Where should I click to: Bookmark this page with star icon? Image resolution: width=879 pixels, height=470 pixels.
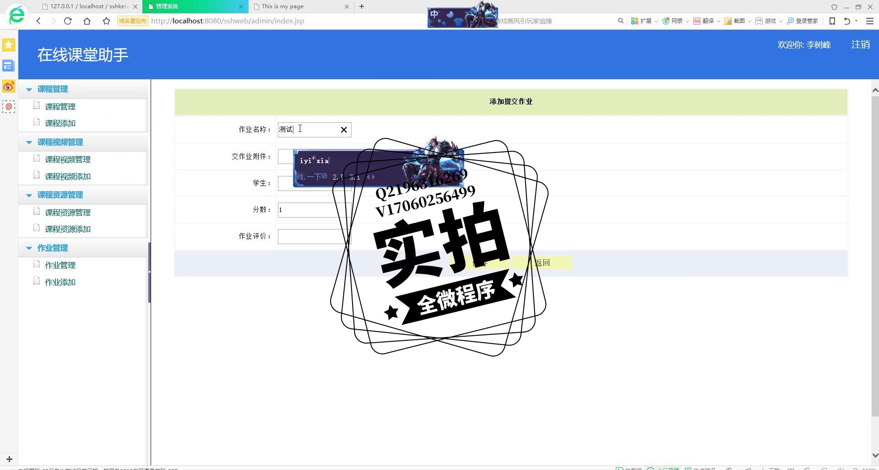click(x=107, y=21)
